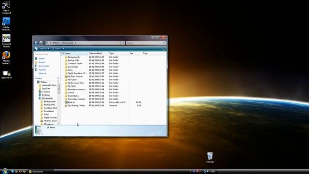Image resolution: width=309 pixels, height=174 pixels.
Task: Select Camtasia Studio folder in file list
Action: tap(75, 63)
